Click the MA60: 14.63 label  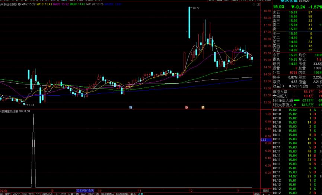pyautogui.click(x=77, y=4)
